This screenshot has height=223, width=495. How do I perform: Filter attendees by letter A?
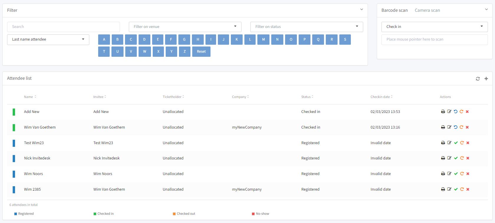tap(104, 39)
